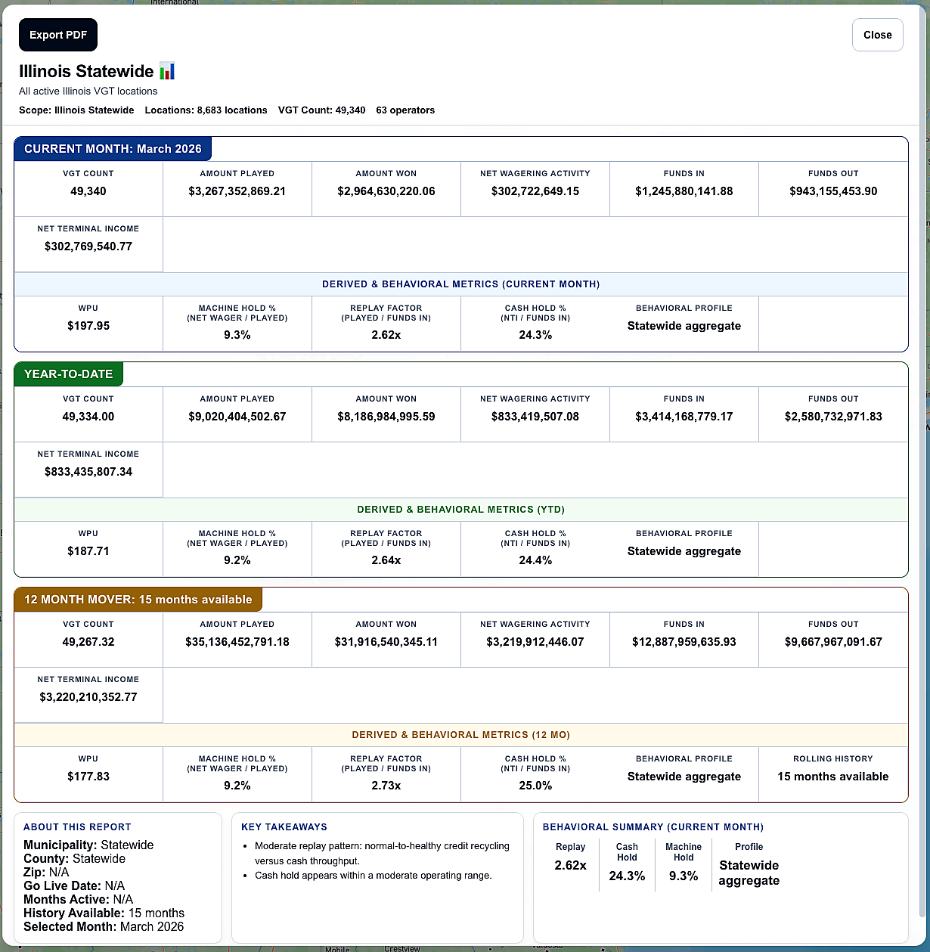Click 12 month WPU $177.83
This screenshot has width=930, height=952.
(x=88, y=777)
